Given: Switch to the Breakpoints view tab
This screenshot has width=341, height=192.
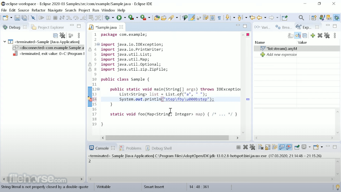Looking at the screenshot, I should [x=284, y=27].
